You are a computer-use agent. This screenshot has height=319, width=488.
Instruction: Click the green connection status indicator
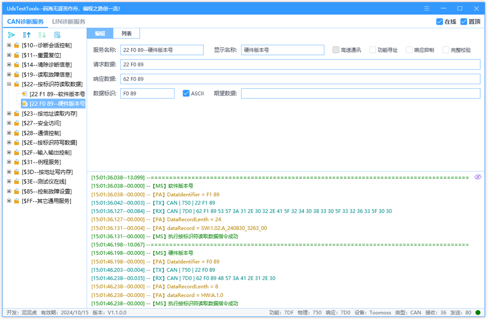478,312
